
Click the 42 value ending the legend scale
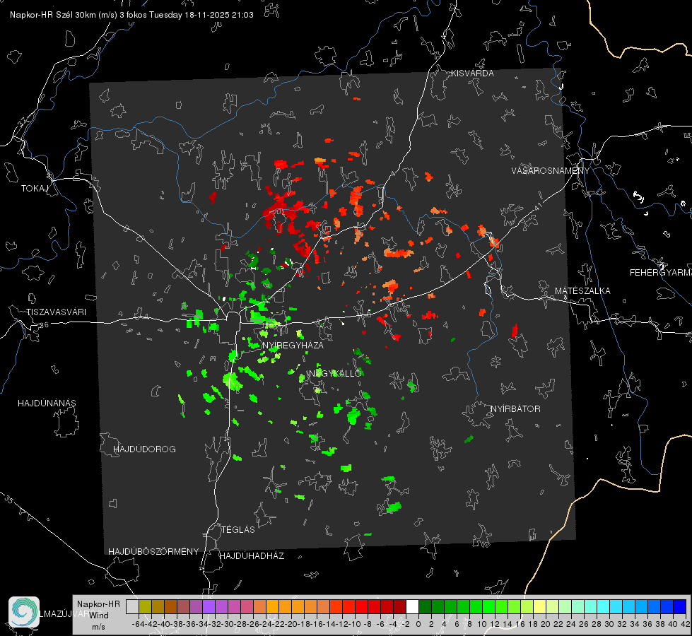[685, 624]
